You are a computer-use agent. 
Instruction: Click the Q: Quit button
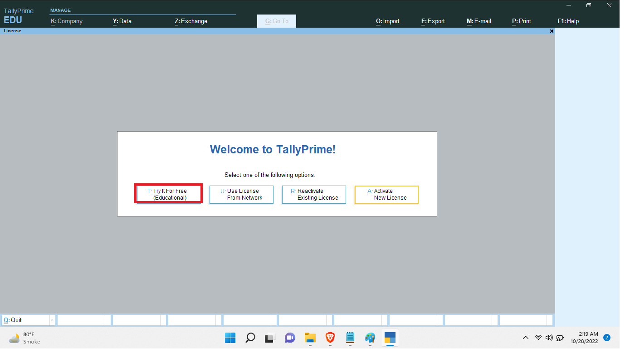(25, 320)
